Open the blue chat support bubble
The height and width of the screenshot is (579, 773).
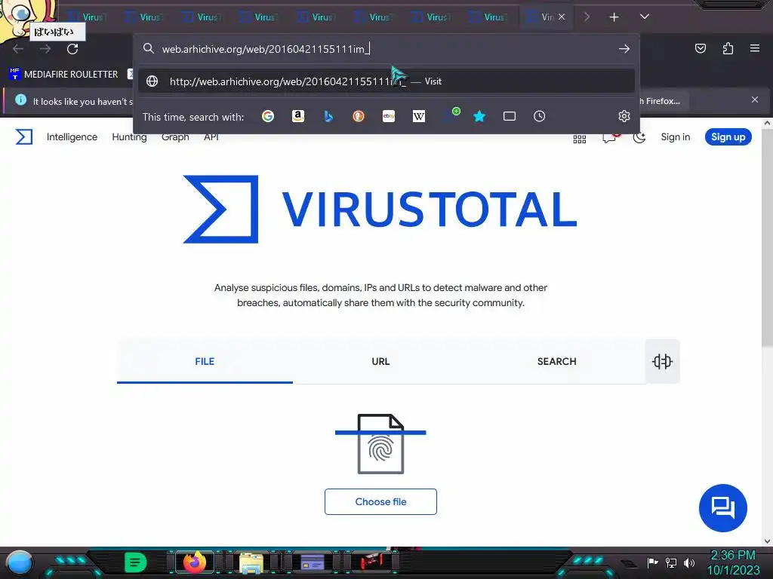722,507
